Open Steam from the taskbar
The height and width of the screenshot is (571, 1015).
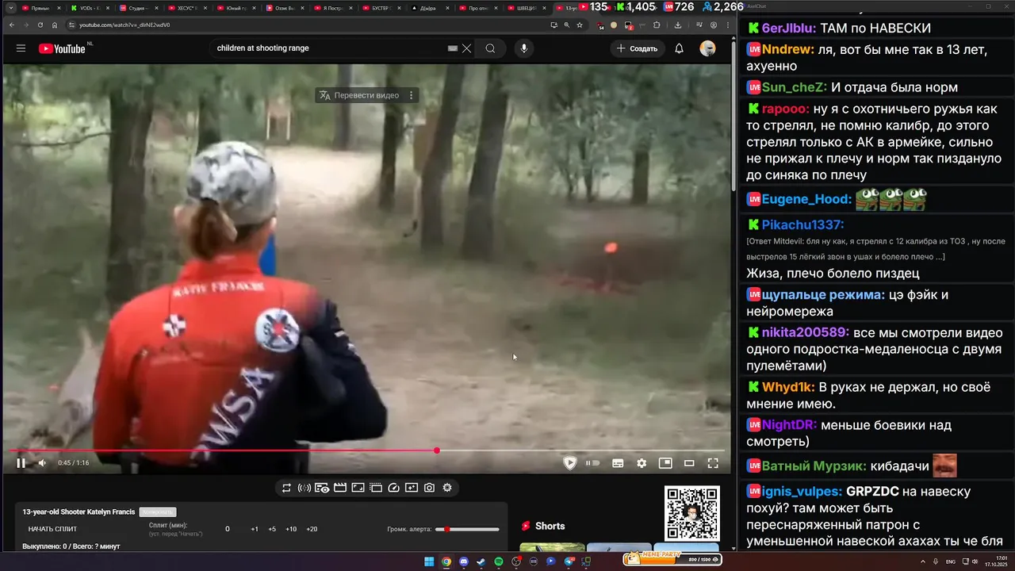481,561
